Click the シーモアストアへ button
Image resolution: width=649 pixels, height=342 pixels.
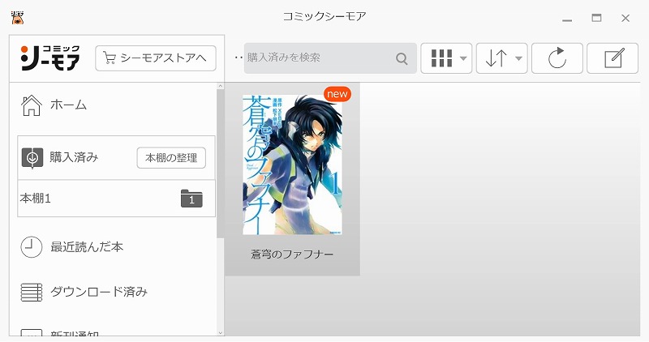tap(156, 58)
